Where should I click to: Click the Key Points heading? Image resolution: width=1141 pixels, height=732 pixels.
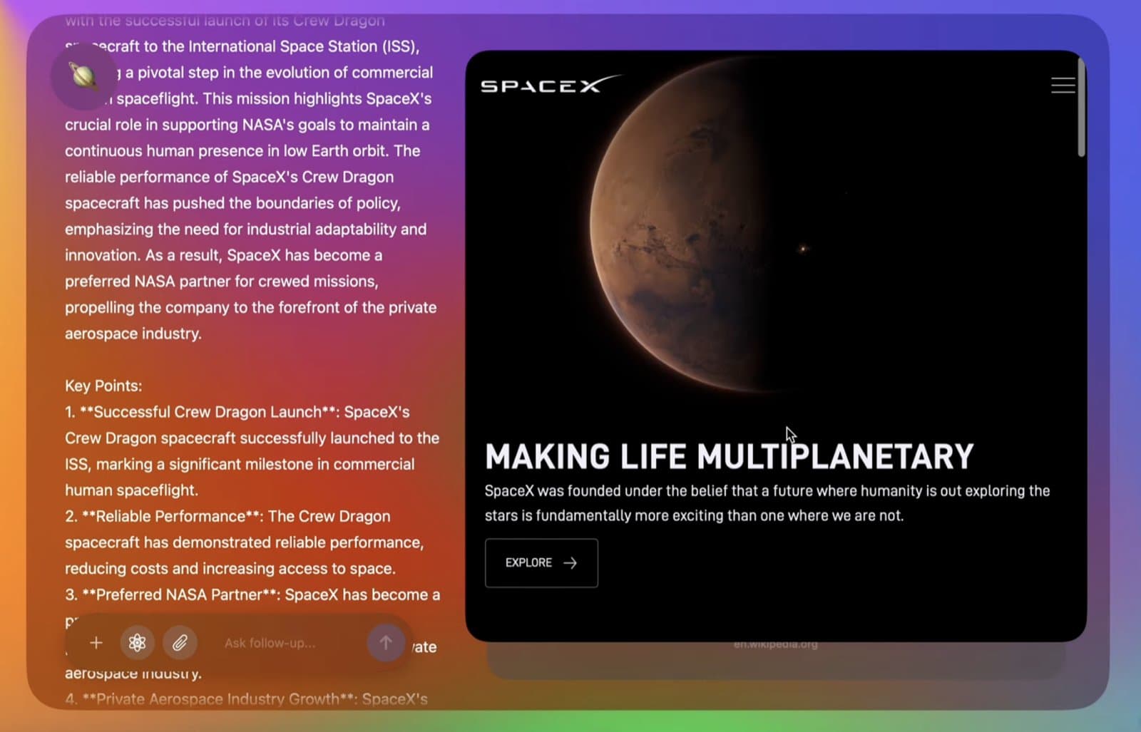pos(103,386)
